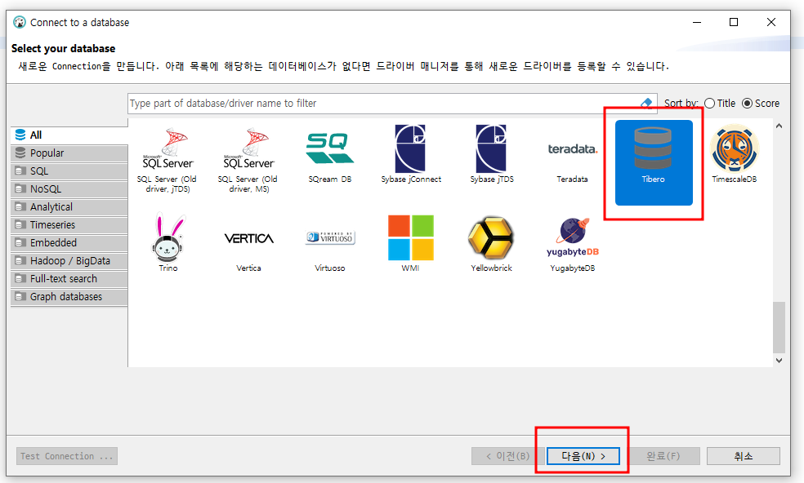Clear the filter with the eraser icon
Screen dimensions: 804x483
(x=646, y=104)
